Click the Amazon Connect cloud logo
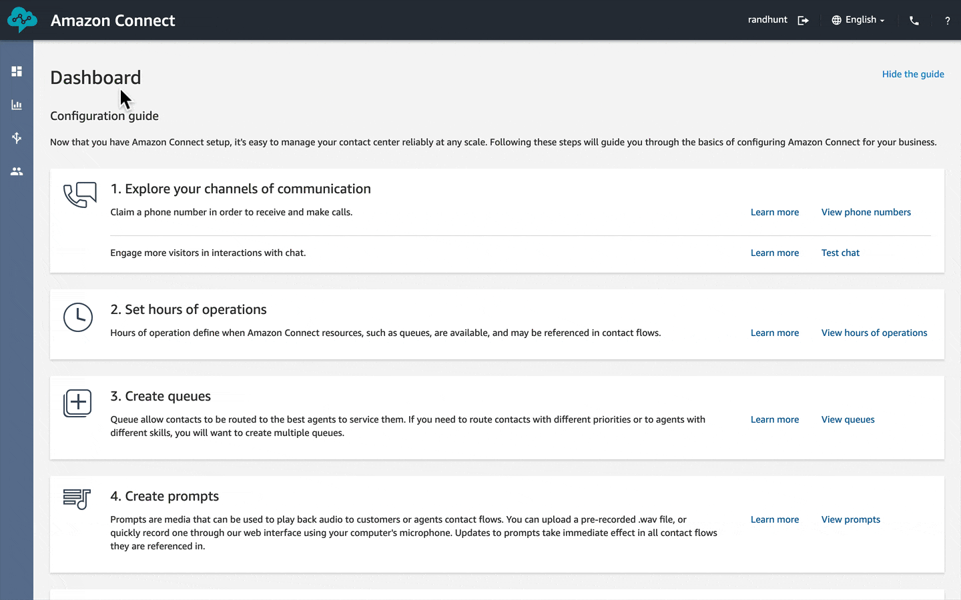The image size is (961, 600). 22,20
